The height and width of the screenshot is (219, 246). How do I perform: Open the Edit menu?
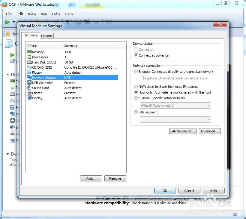[20, 14]
